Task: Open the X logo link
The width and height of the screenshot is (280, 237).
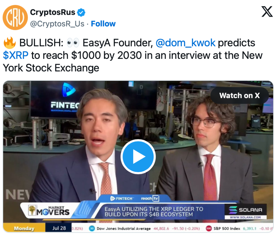Action: tap(267, 11)
